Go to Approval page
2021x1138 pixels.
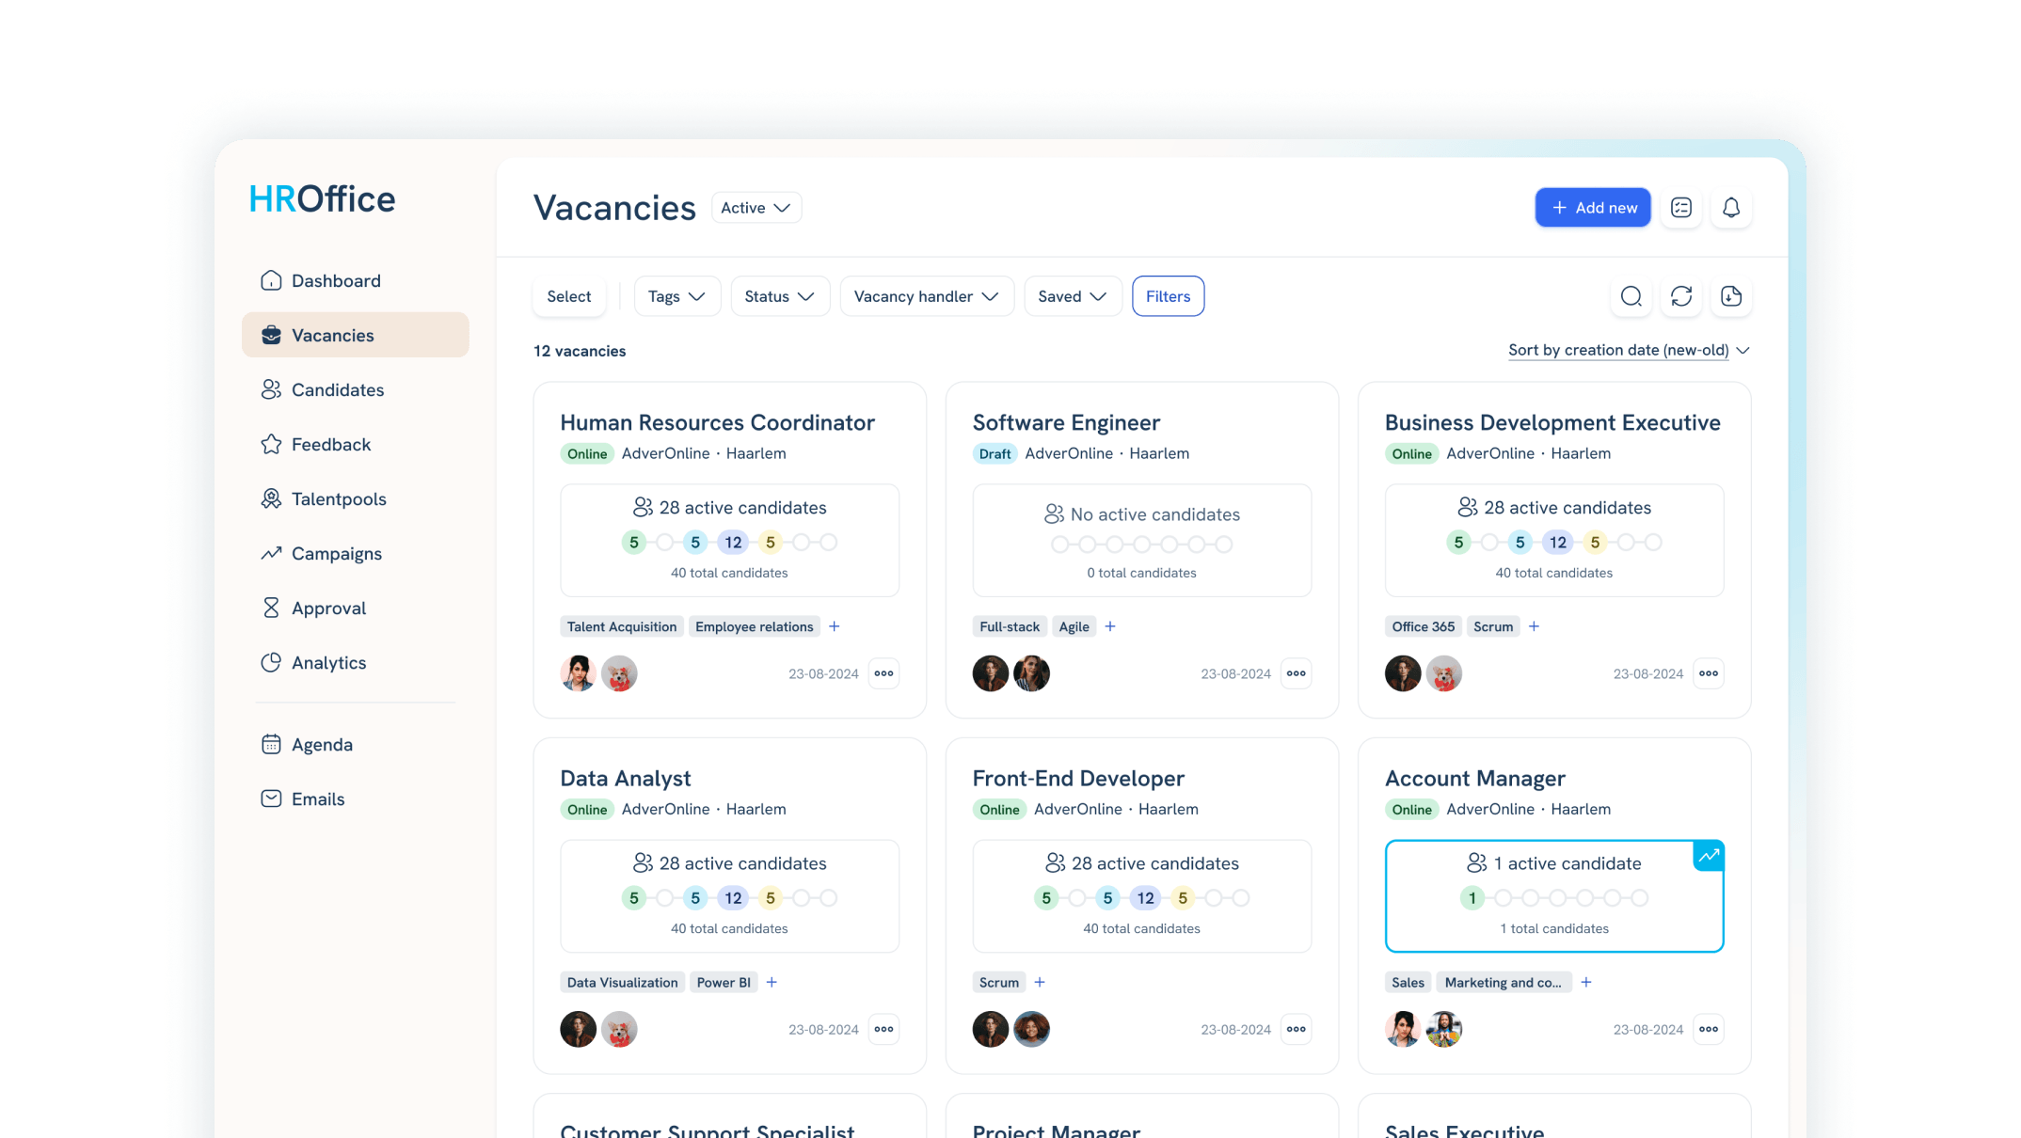[356, 608]
